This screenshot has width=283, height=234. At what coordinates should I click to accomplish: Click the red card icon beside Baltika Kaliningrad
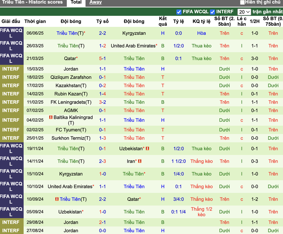point(51,117)
